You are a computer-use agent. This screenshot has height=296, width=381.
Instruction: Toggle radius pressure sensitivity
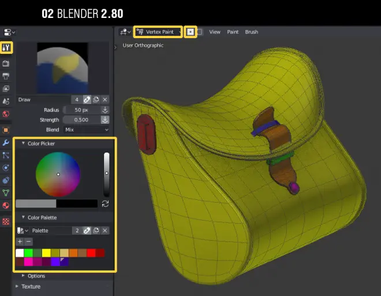tap(105, 110)
